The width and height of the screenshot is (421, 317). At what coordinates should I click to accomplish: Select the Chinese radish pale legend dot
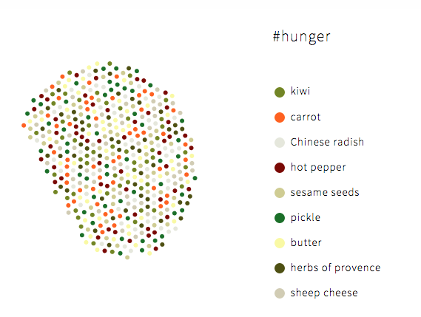(280, 143)
